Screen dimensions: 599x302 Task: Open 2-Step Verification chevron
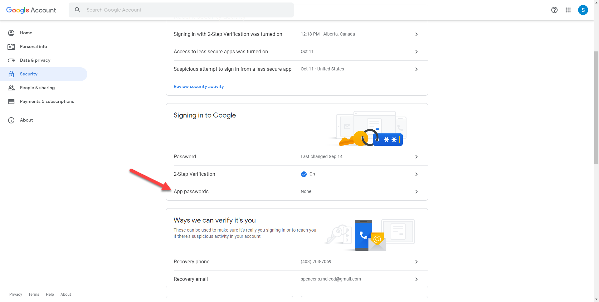(416, 174)
